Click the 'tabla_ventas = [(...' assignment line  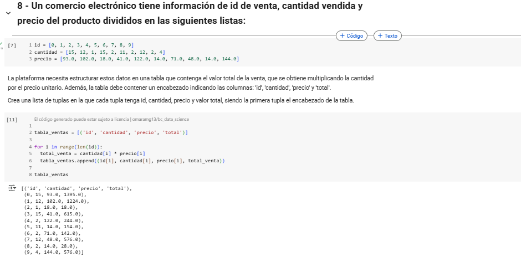click(111, 132)
